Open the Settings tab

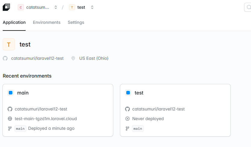click(76, 22)
